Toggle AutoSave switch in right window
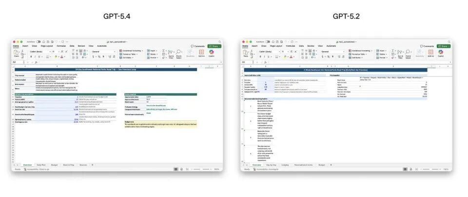Screen dimensions: 468x197 click(x=268, y=42)
